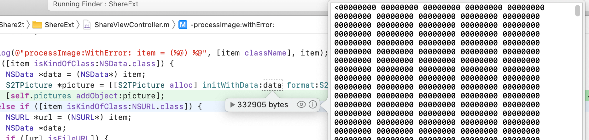Viewport: 589px width, 140px height.
Task: Open the -processImage:withError: method breadcrumb
Action: click(232, 25)
